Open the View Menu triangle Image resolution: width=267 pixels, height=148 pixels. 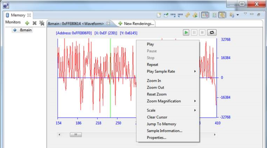tap(245, 14)
